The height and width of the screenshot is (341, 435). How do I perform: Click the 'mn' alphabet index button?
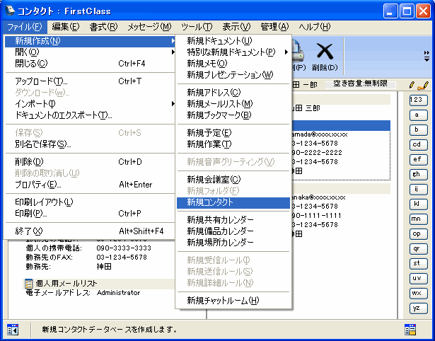point(417,219)
